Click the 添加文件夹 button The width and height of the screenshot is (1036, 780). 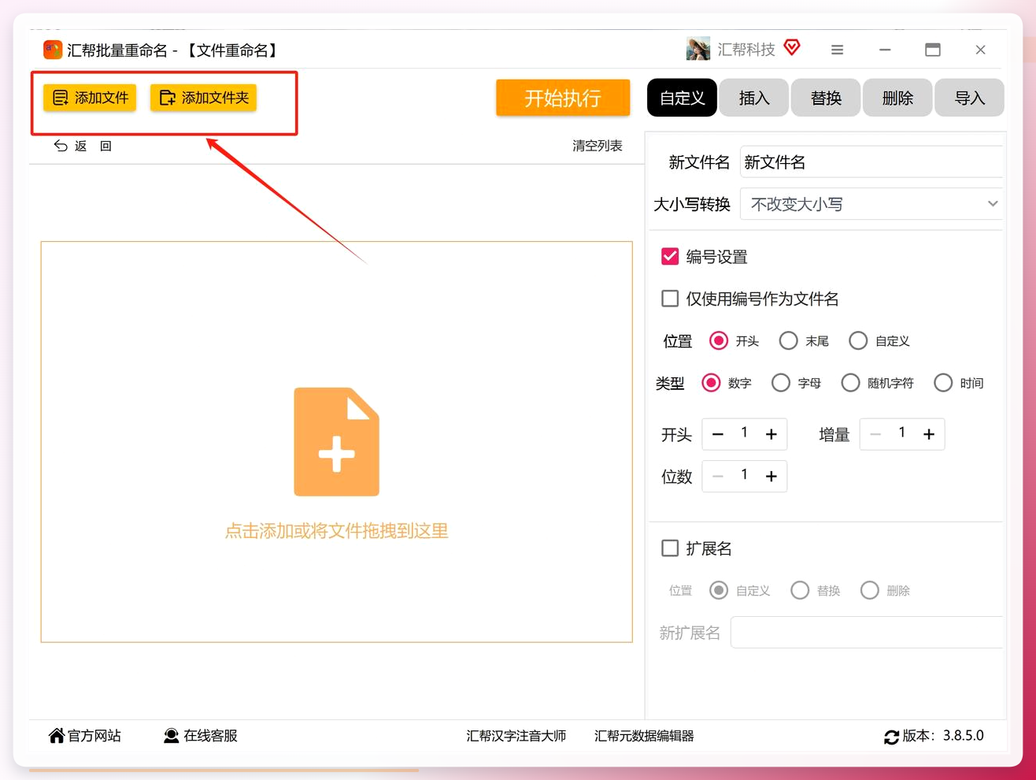(x=203, y=98)
